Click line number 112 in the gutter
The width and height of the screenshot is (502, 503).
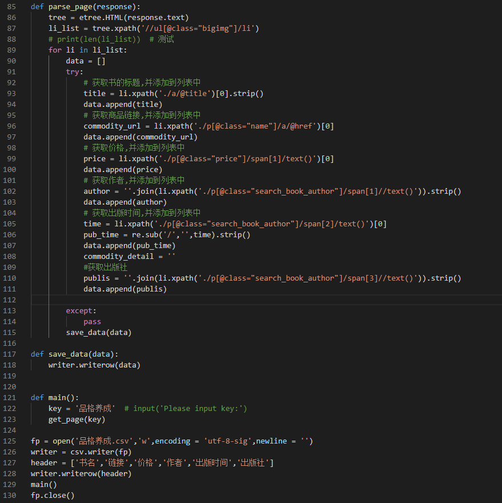(x=9, y=300)
